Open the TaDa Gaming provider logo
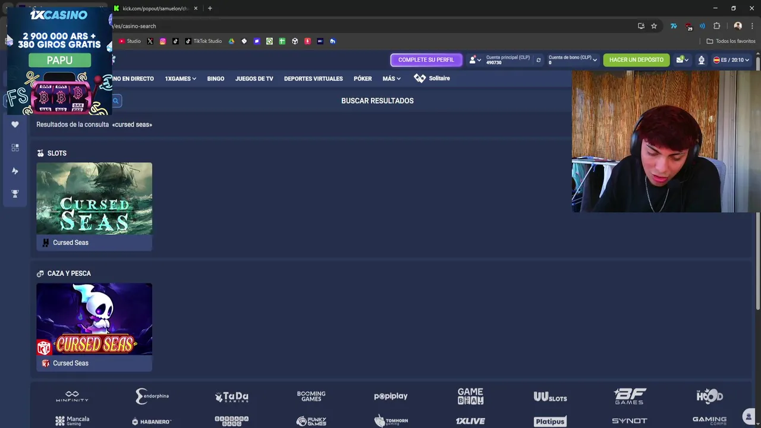Image resolution: width=761 pixels, height=428 pixels. click(x=232, y=396)
